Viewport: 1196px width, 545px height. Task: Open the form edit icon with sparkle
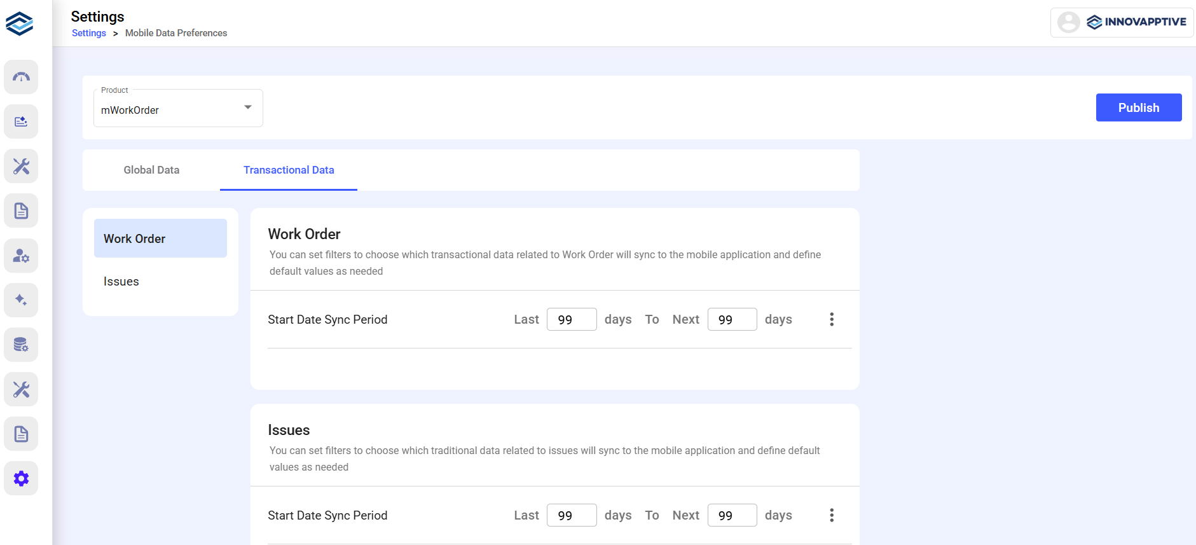(x=21, y=121)
